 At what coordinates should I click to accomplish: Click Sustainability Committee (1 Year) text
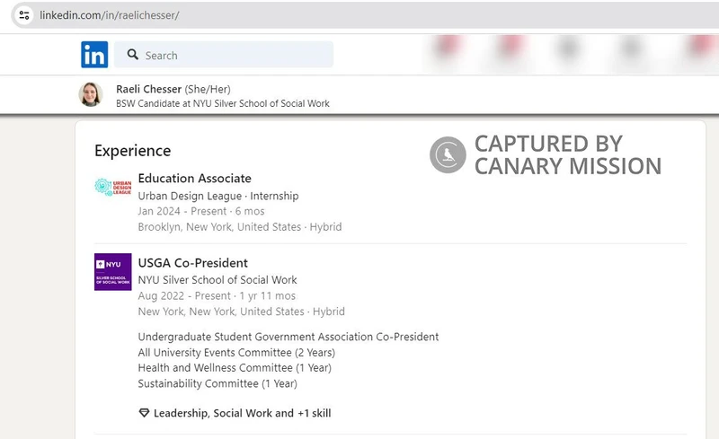217,383
